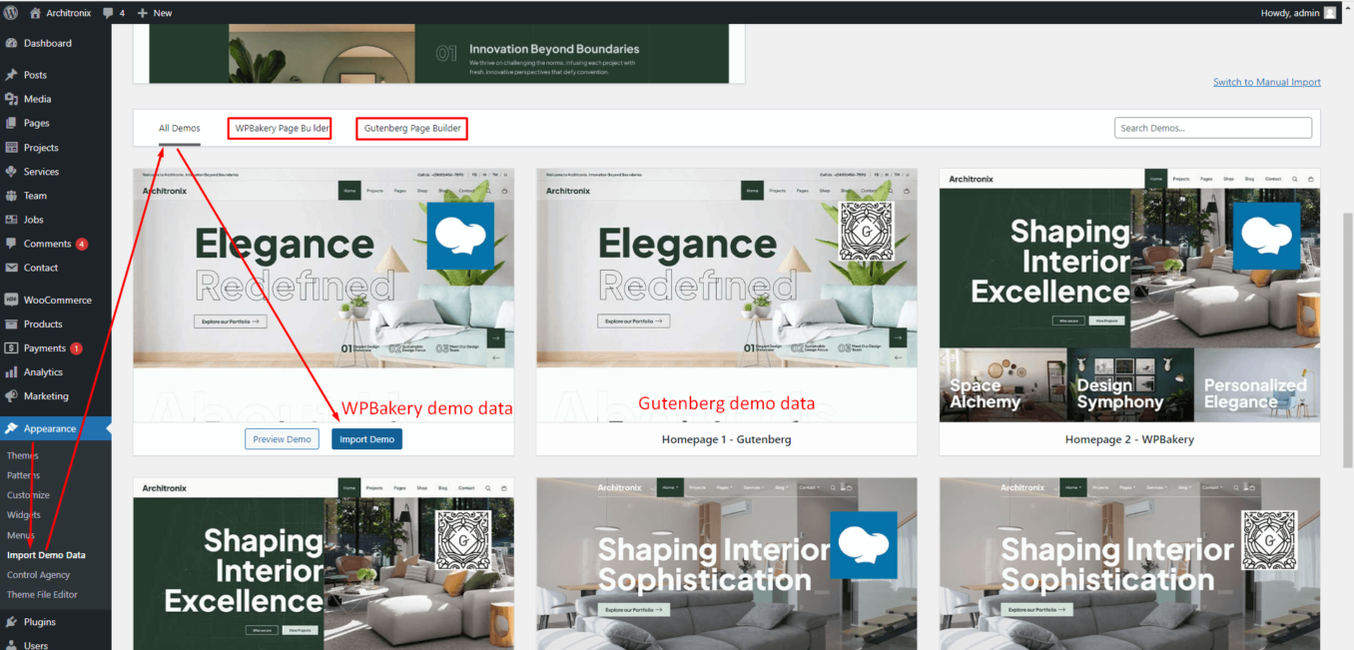
Task: Click the Posts pin icon in sidebar
Action: pos(11,75)
